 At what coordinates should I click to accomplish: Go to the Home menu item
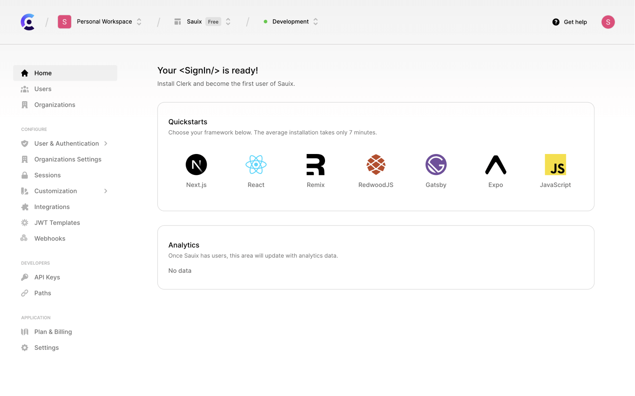(65, 73)
